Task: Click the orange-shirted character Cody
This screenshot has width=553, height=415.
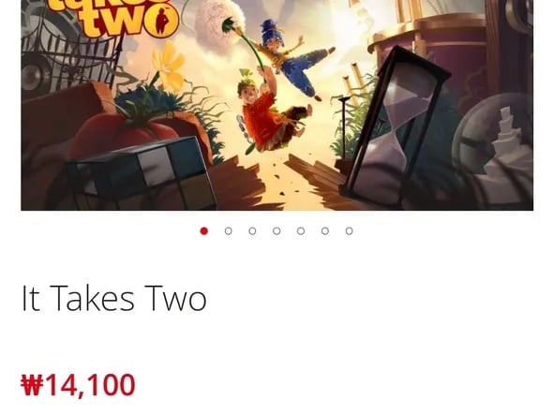Action: (x=272, y=112)
